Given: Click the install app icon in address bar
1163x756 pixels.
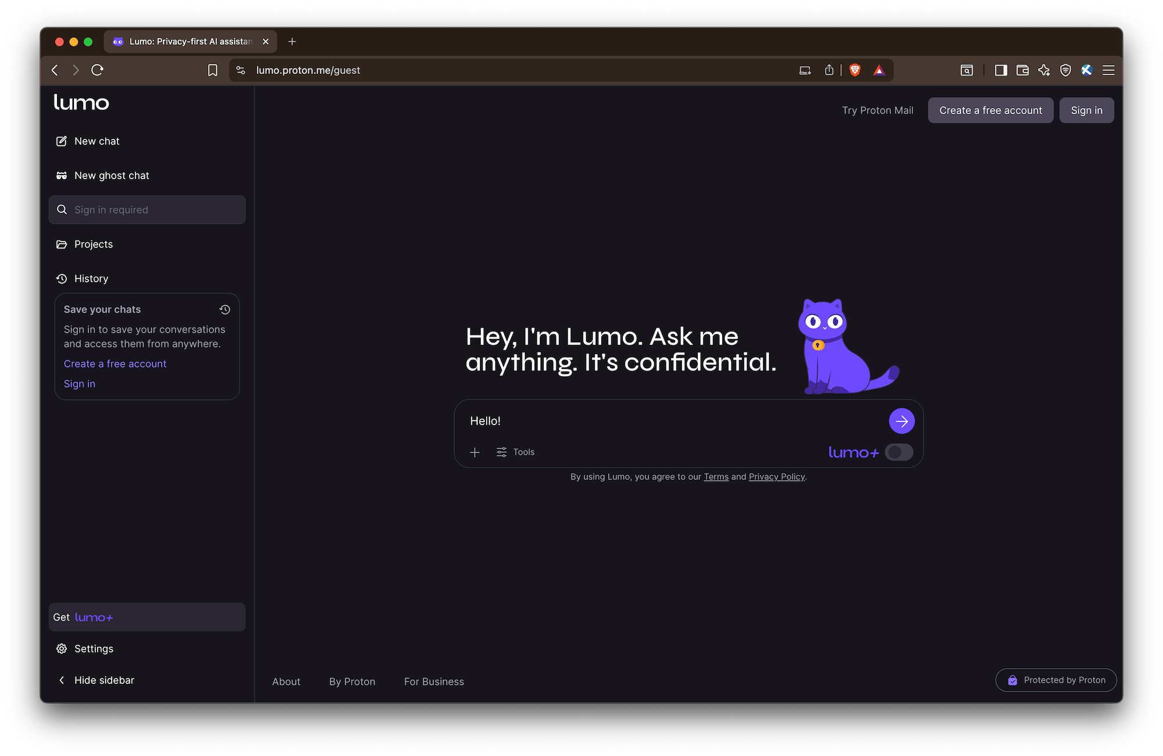Looking at the screenshot, I should [x=805, y=70].
